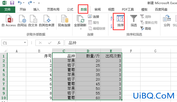Toggle the 筛选 filter funnel
Screen dimensions: 177x102
pyautogui.click(x=134, y=21)
